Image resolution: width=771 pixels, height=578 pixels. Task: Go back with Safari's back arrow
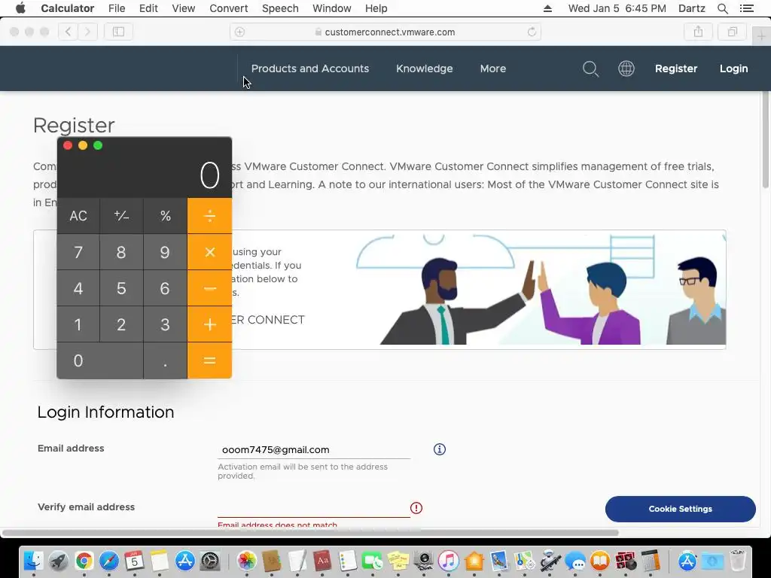point(68,32)
